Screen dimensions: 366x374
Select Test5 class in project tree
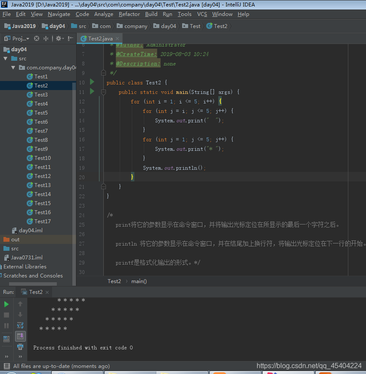coord(38,113)
